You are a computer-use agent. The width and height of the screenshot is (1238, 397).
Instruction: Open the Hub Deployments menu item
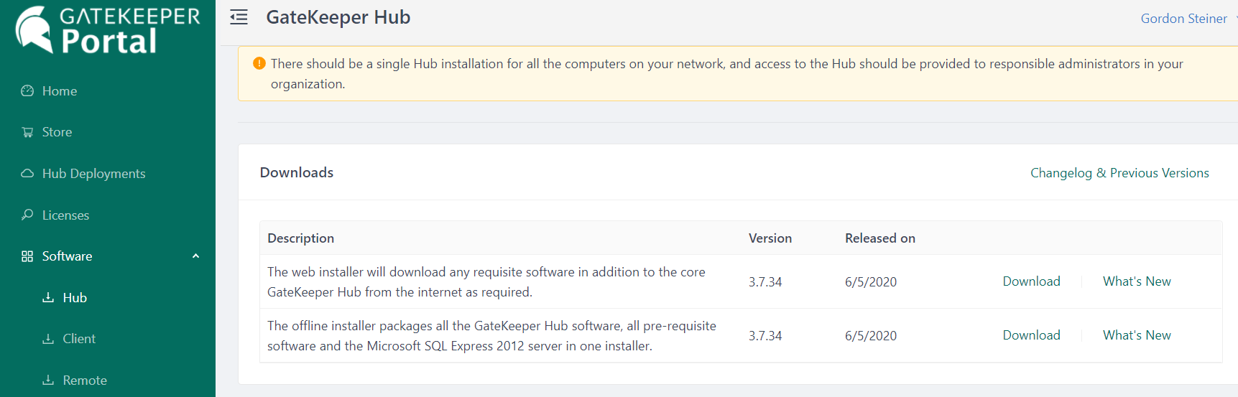pyautogui.click(x=93, y=174)
